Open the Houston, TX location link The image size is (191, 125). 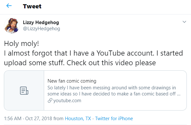click(78, 119)
